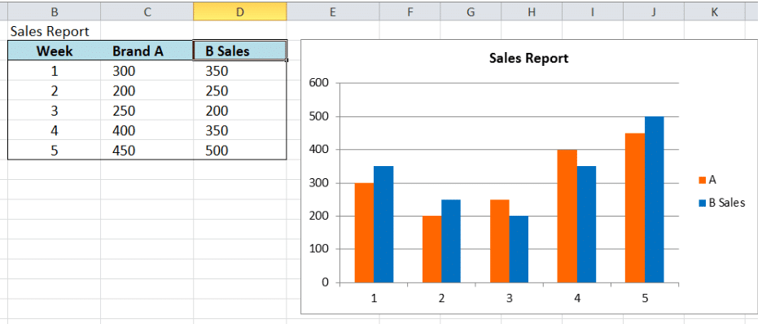Click the chart vertical axis label 0

(325, 282)
